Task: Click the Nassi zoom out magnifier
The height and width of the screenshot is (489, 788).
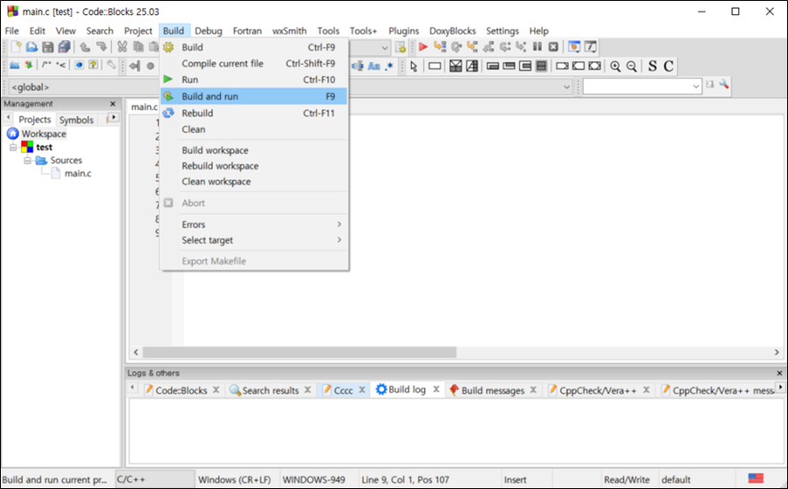Action: 632,66
